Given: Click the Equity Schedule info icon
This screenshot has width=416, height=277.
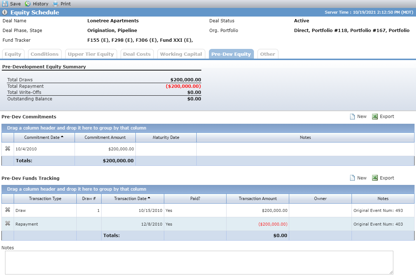Looking at the screenshot, I should click(x=5, y=12).
